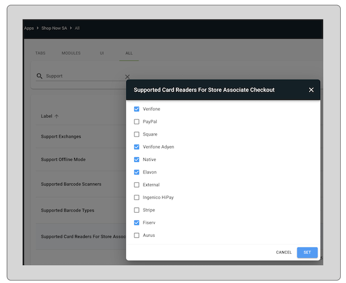This screenshot has height=283, width=346.
Task: Enable the Ingenico HiPay checkbox
Action: (137, 197)
